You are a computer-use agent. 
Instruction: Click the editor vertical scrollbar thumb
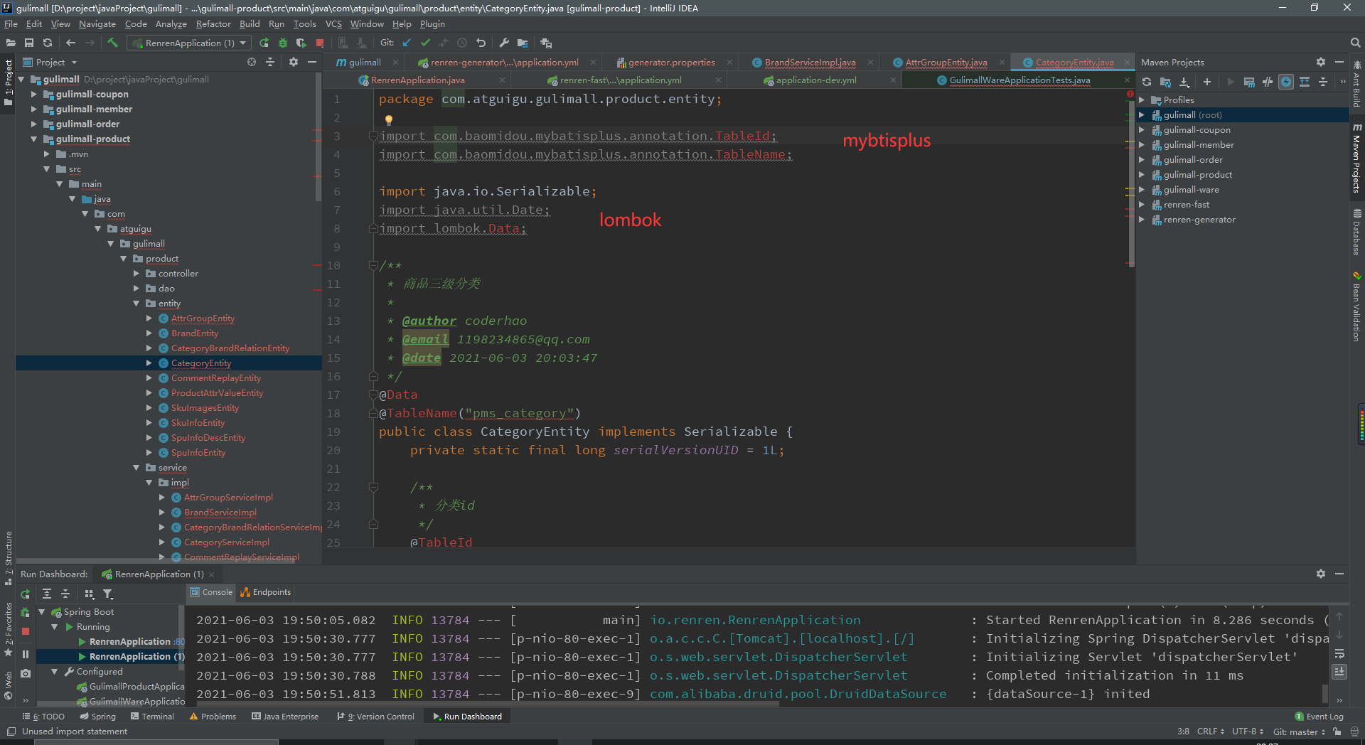[x=1131, y=183]
